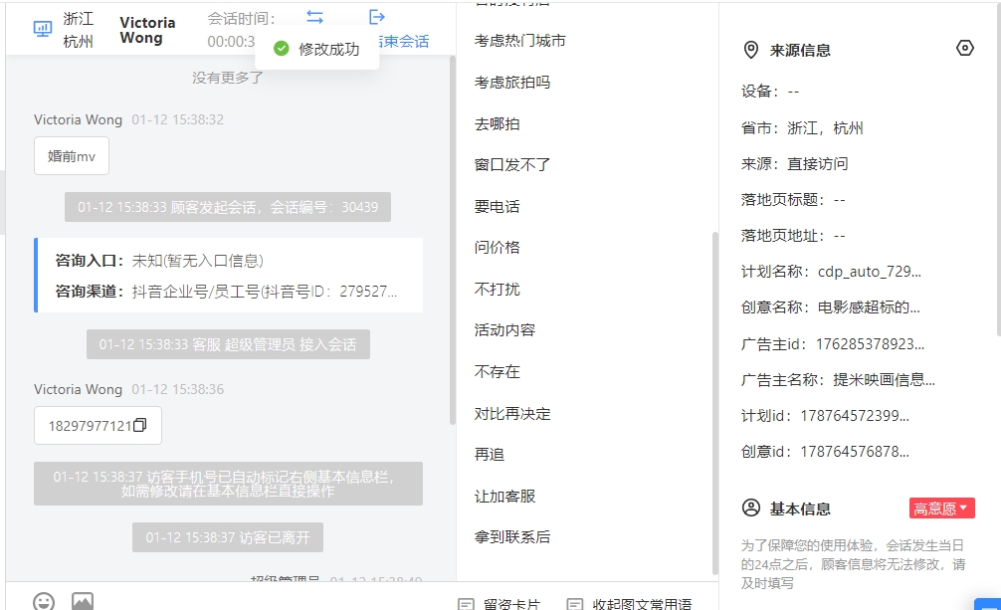Click the end conversation exit icon

click(377, 17)
